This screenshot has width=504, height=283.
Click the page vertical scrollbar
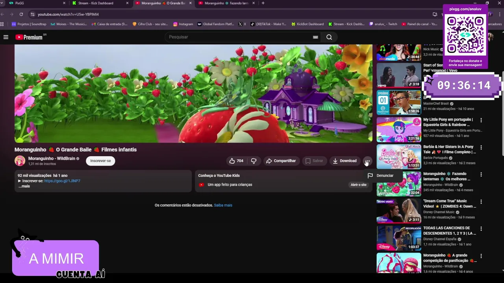pos(502,114)
